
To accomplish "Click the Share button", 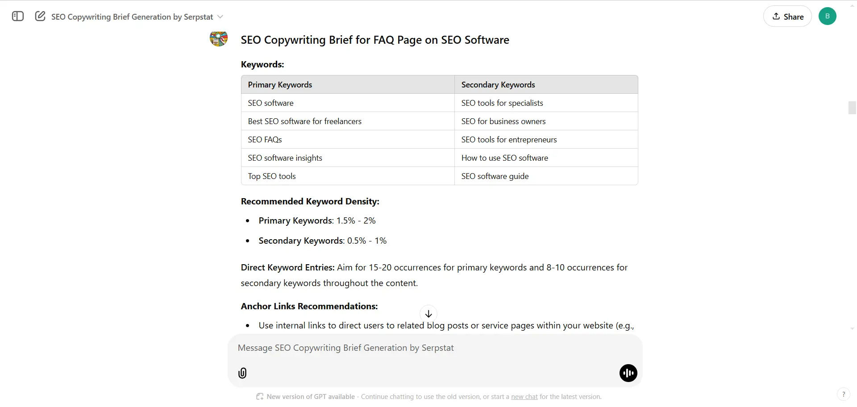I will point(787,17).
